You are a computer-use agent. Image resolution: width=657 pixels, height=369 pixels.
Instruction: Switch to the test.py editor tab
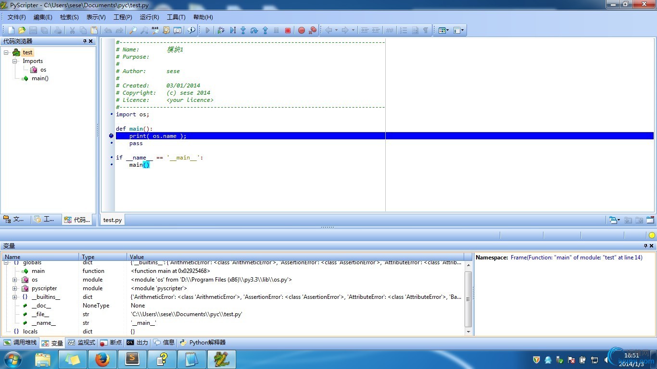click(x=113, y=220)
